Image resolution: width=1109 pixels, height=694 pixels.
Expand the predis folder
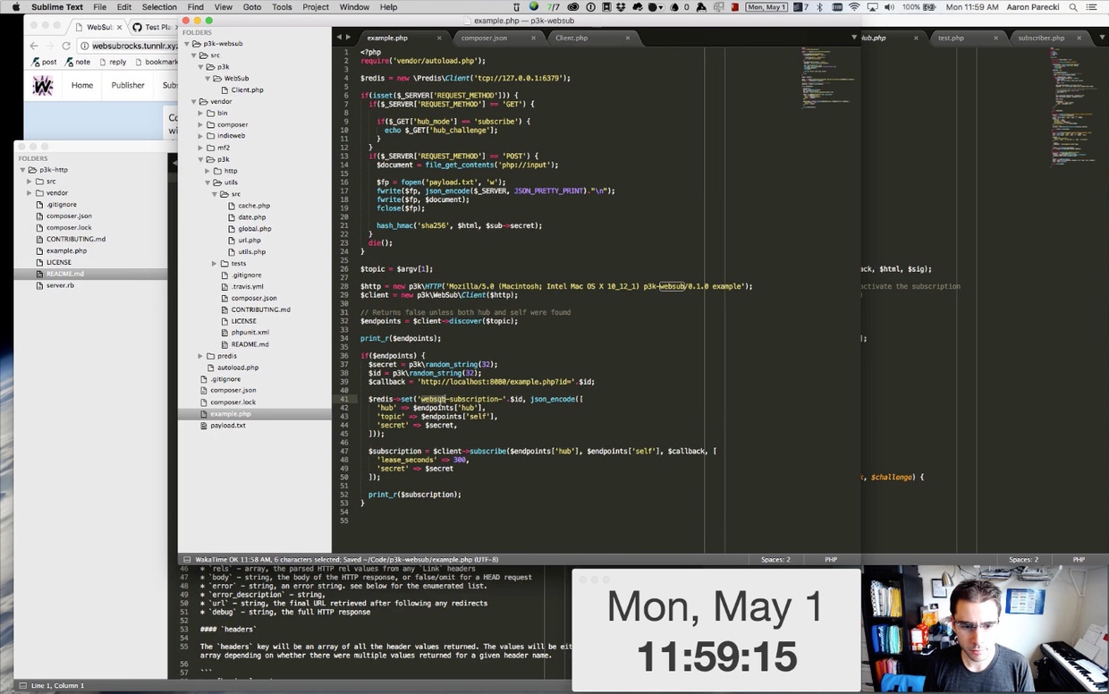point(200,356)
